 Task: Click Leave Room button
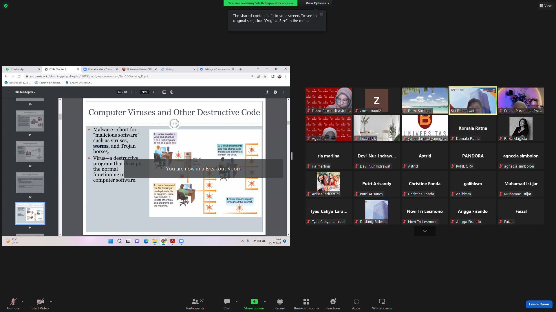pos(539,304)
